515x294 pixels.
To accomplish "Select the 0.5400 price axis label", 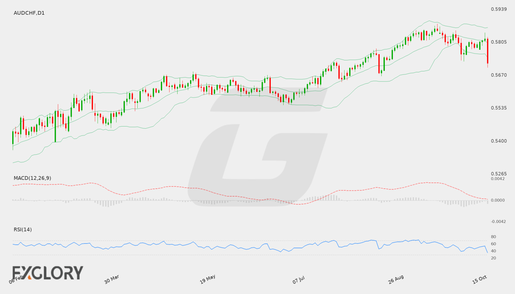I will (499, 141).
